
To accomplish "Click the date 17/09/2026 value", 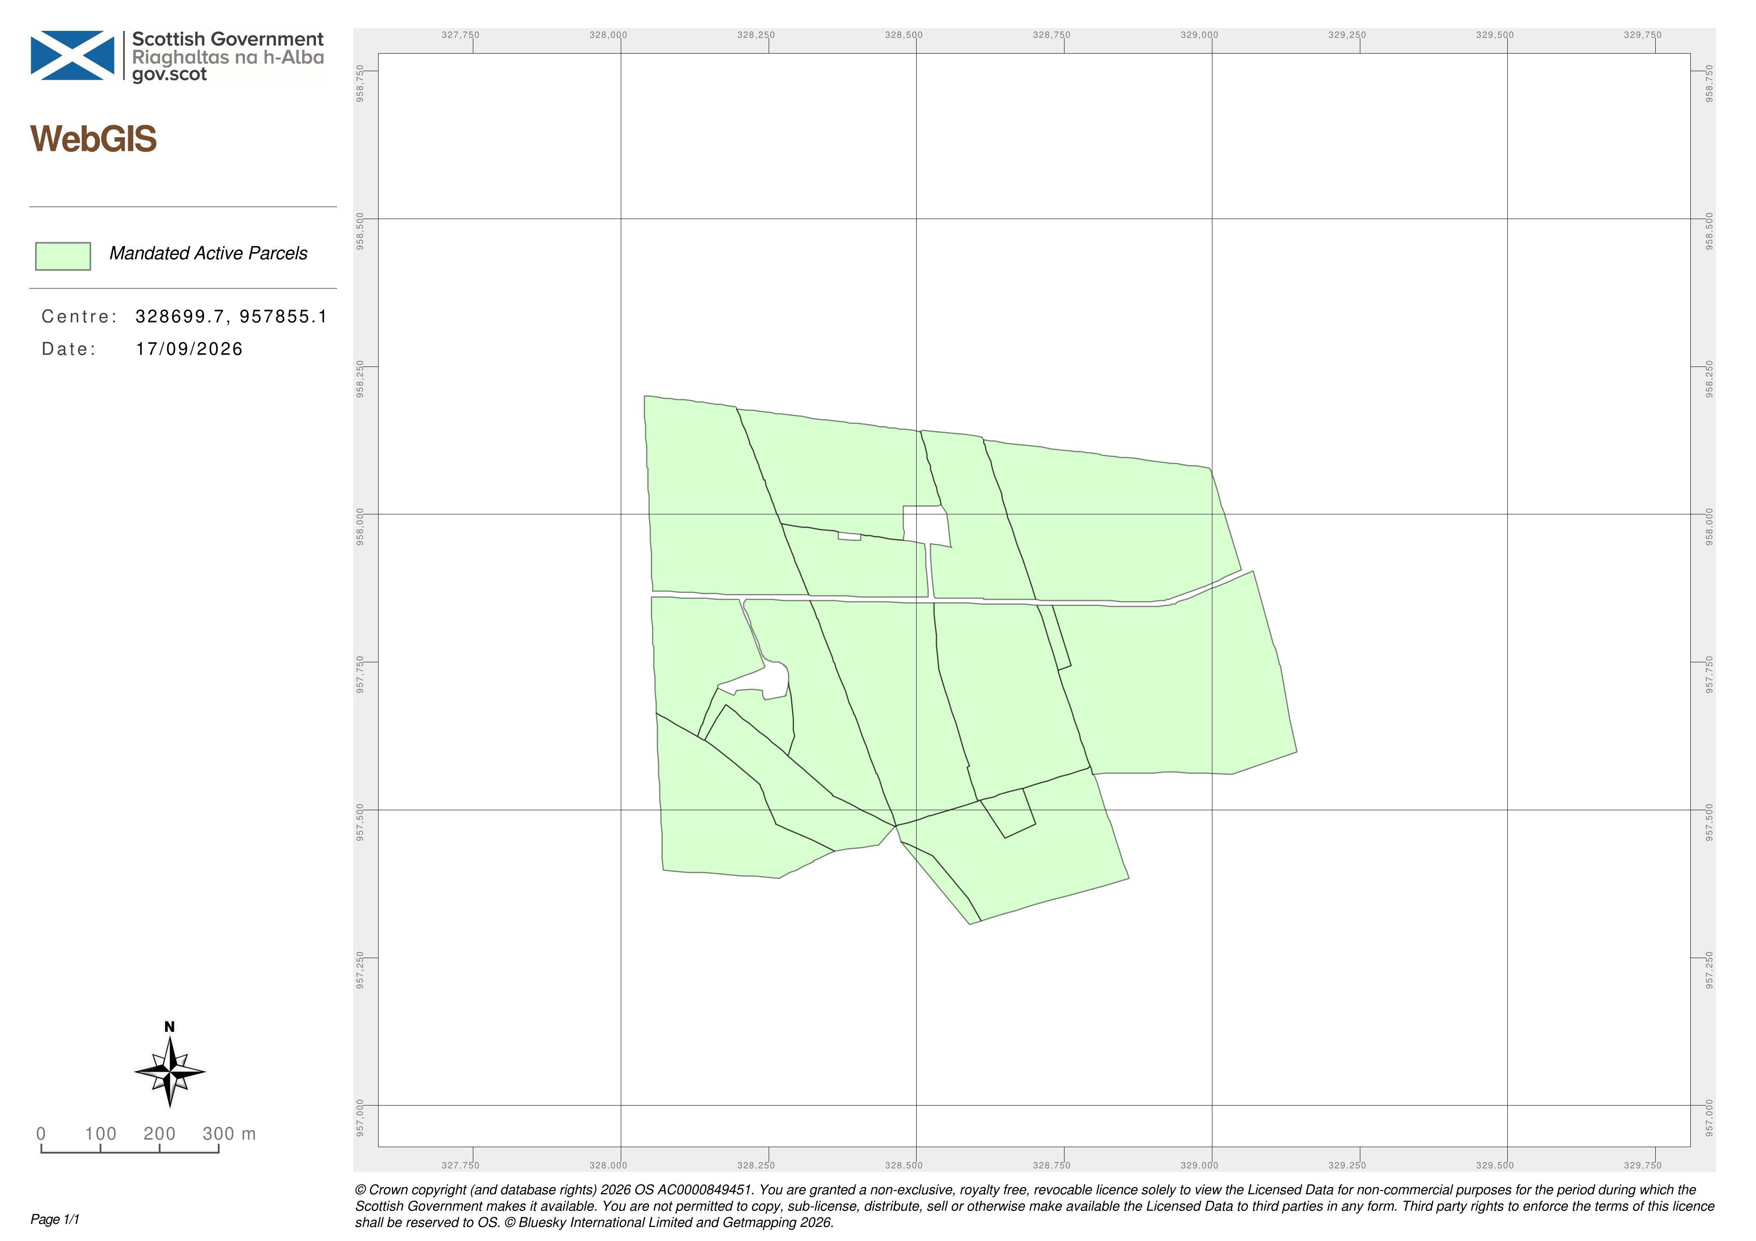I will click(x=189, y=349).
